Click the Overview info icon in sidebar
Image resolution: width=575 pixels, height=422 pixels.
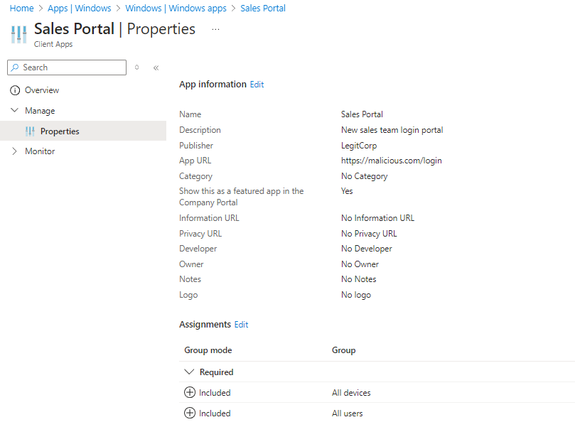point(15,90)
